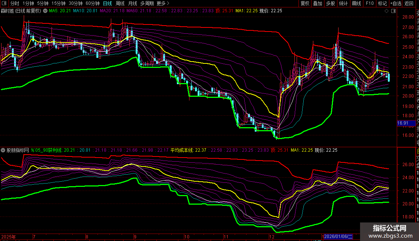419x241 pixels.
Task: Click the 赢时胜(日线.前复权) chart title
Action: 21,11
